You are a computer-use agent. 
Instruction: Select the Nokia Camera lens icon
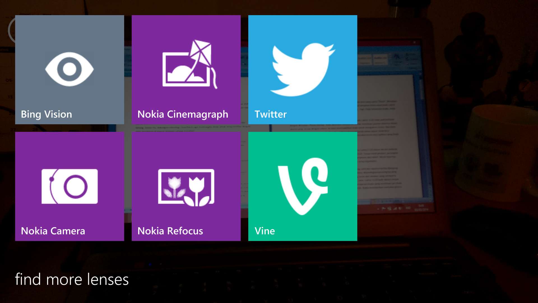(69, 186)
